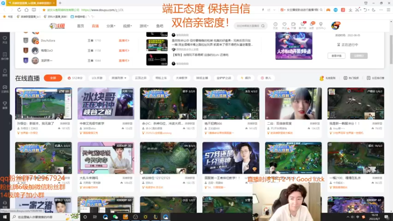
Task: Select the 云顶之弈 filter pill
Action: pos(140,78)
